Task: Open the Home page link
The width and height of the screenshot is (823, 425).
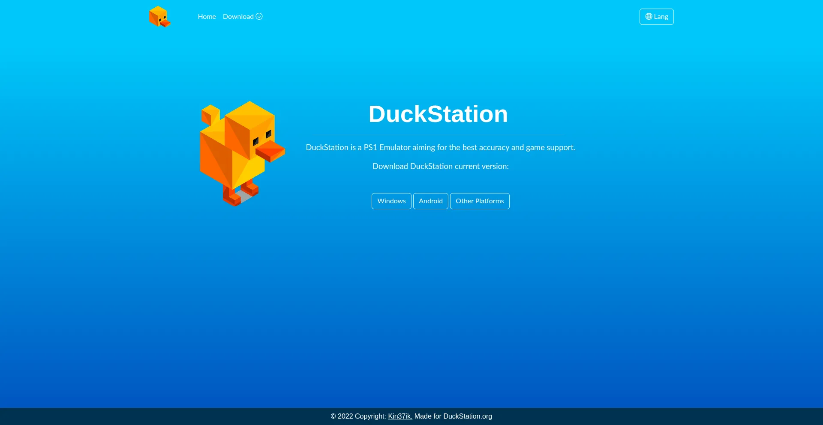Action: pos(207,17)
